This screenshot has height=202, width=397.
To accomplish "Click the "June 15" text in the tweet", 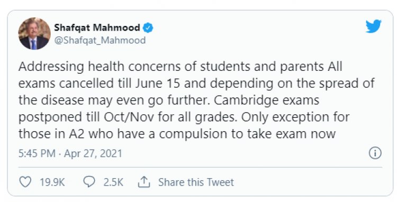I will click(158, 84).
